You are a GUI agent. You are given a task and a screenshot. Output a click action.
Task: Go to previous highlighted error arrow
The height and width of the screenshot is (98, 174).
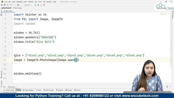(168, 14)
